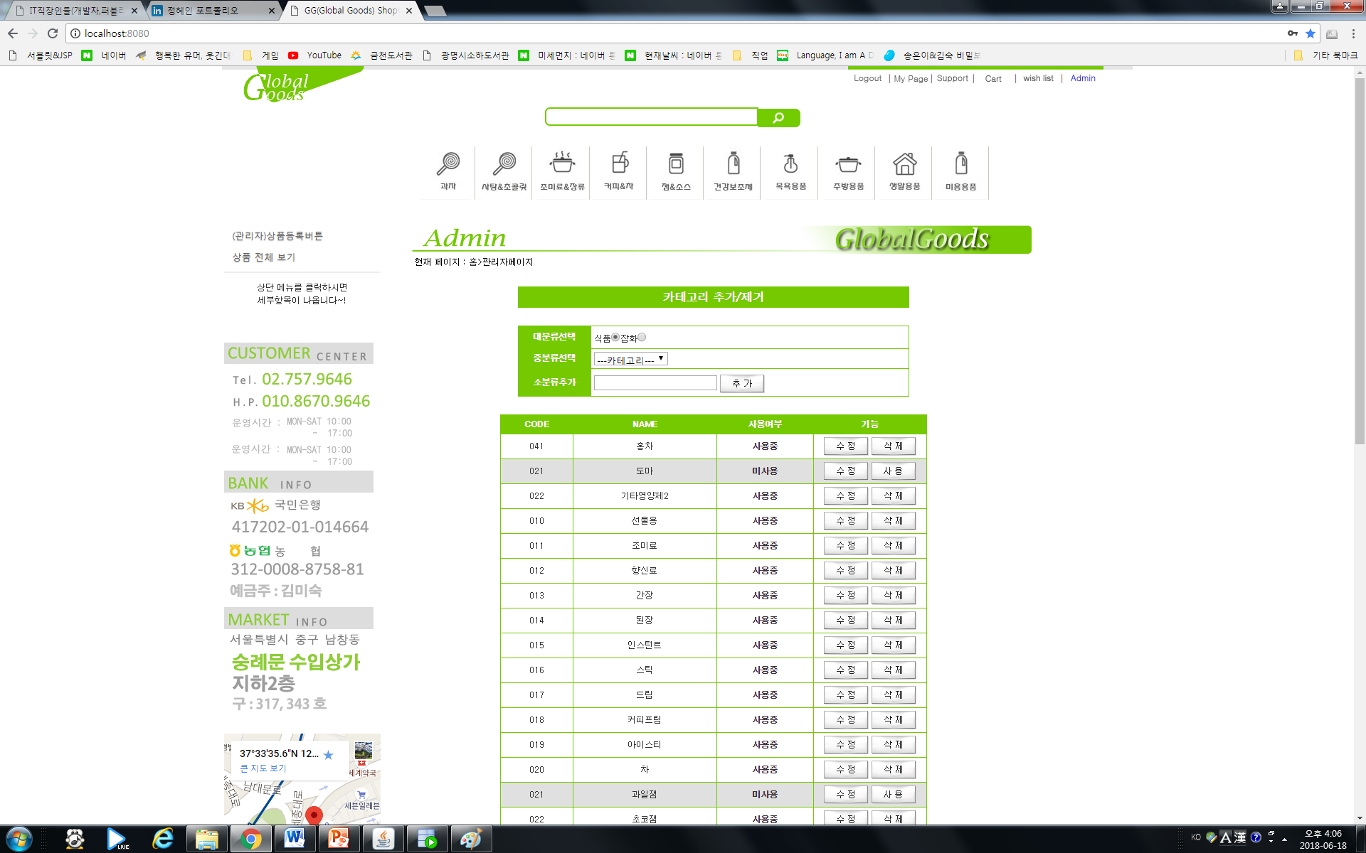Click the 소분류추가 text input field
Image resolution: width=1366 pixels, height=853 pixels.
click(x=655, y=383)
